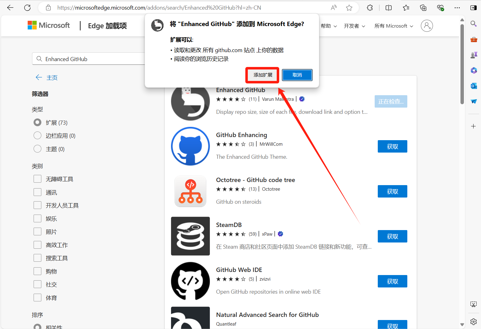Select the 主题 radio button
The height and width of the screenshot is (329, 481).
tap(38, 149)
